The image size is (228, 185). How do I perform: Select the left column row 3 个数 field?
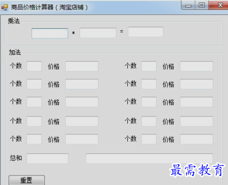(34, 102)
